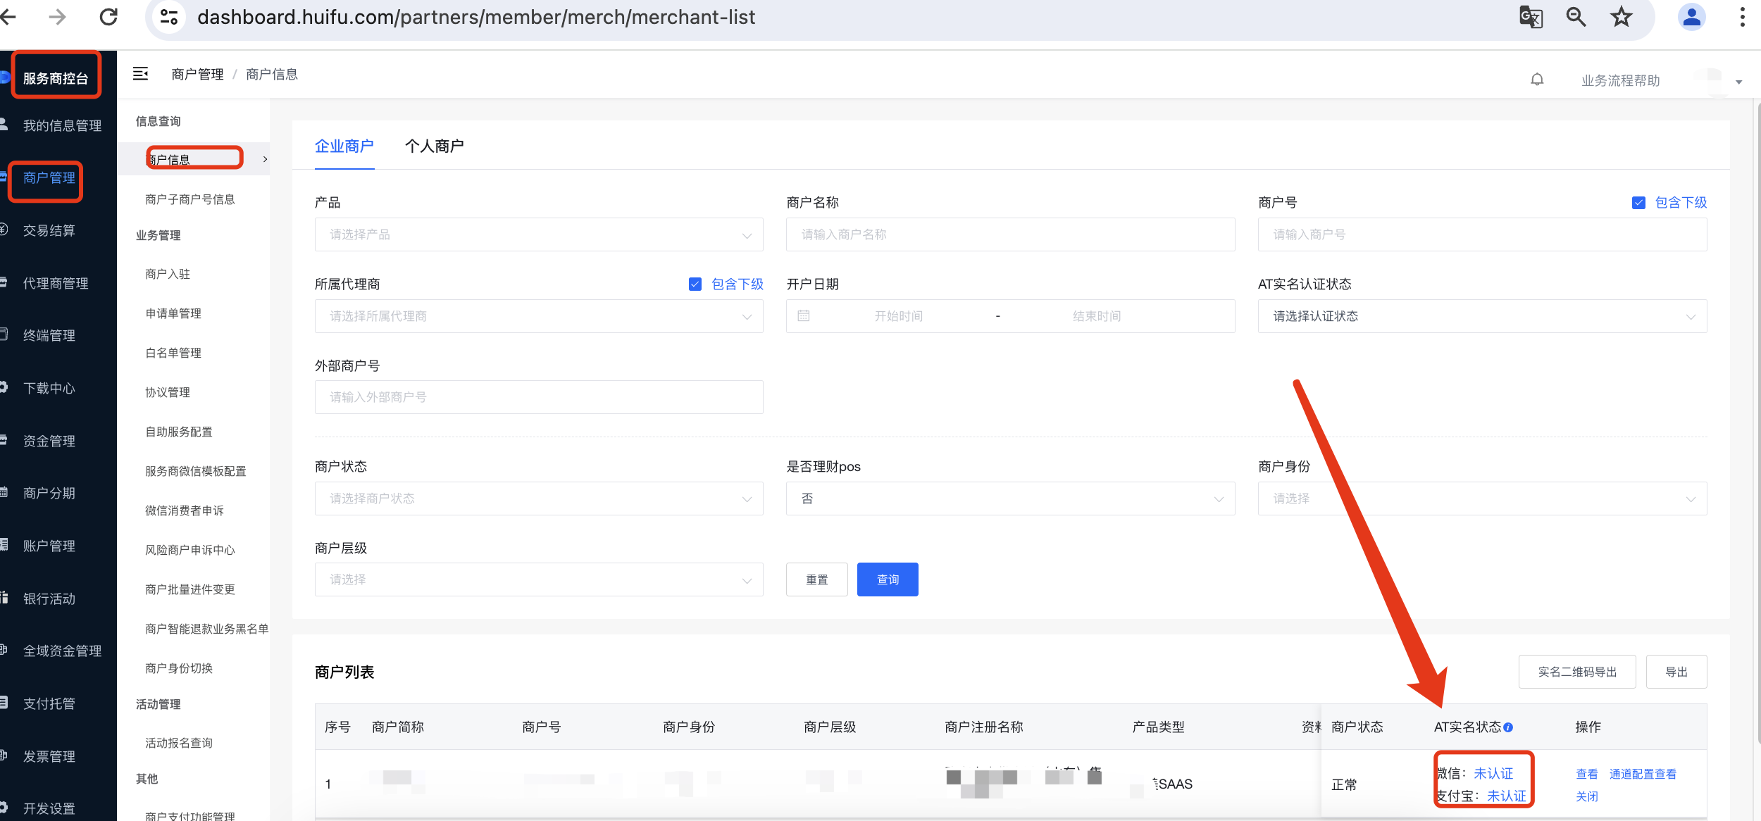The image size is (1761, 821).
Task: Open the notification bell icon
Action: coord(1537,80)
